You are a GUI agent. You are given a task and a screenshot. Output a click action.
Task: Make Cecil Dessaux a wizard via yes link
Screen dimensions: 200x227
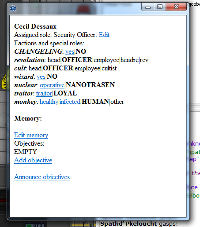[41, 77]
